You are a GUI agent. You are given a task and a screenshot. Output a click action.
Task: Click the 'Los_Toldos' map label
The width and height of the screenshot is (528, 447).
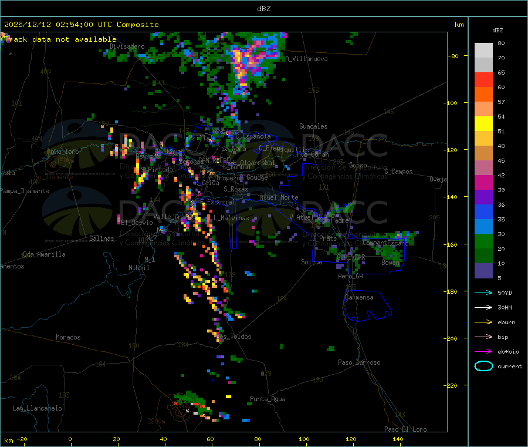coord(233,337)
